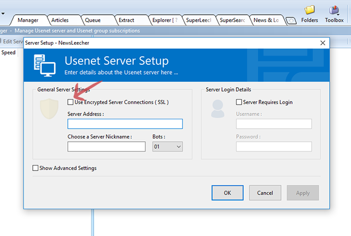351x236 pixels.
Task: Click the Server Nickname text field
Action: pyautogui.click(x=107, y=147)
